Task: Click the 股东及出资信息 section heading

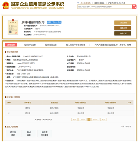Action: (x=13, y=97)
